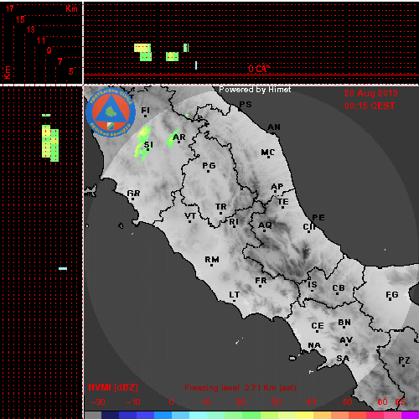Click the Protezione Civile Abruzzo logo
This screenshot has width=419, height=419.
pyautogui.click(x=111, y=112)
